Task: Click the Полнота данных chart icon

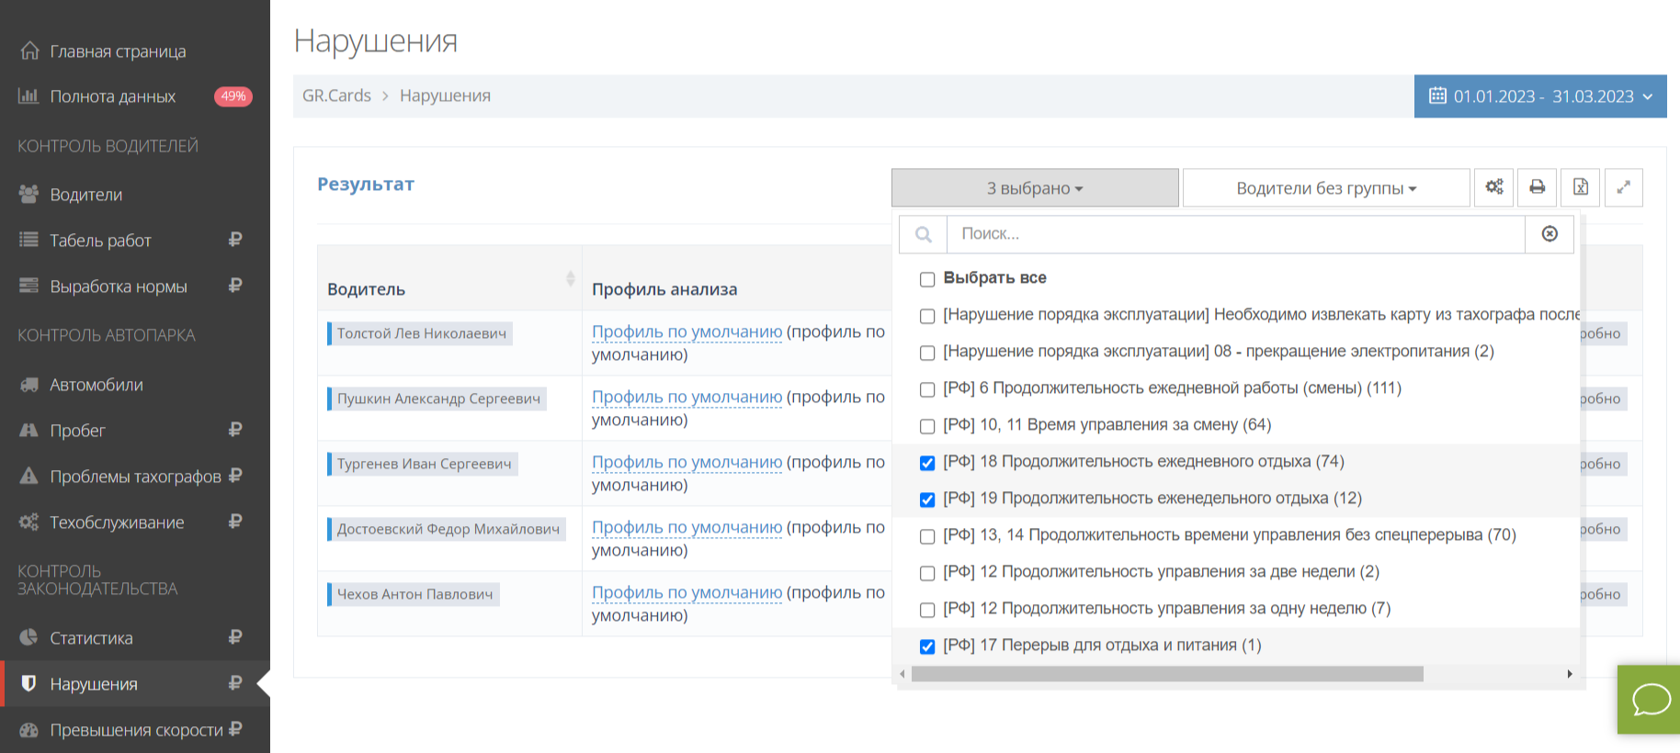Action: [x=28, y=96]
